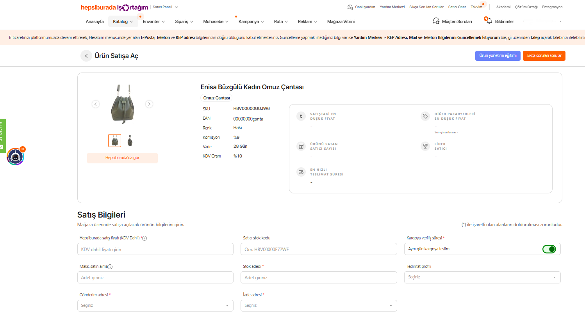Screen dimensions: 585x324
Task: Click the EAN value 00000000çanta
Action: [x=248, y=119]
